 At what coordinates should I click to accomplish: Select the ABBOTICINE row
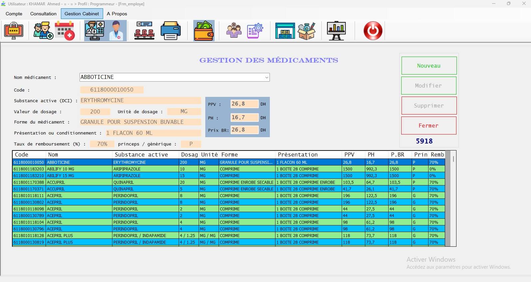[x=229, y=162]
